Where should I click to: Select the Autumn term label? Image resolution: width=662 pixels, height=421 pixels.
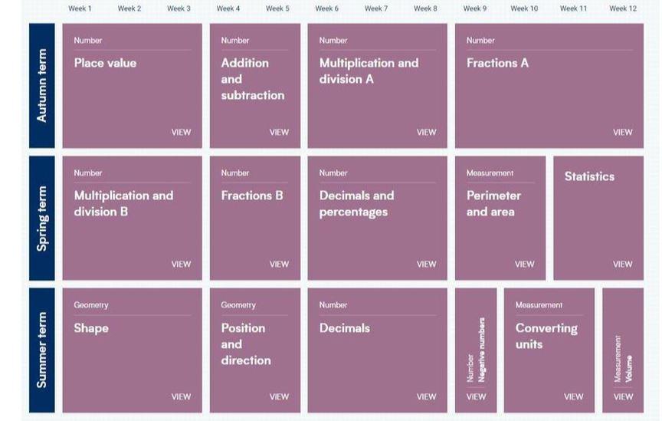click(42, 85)
